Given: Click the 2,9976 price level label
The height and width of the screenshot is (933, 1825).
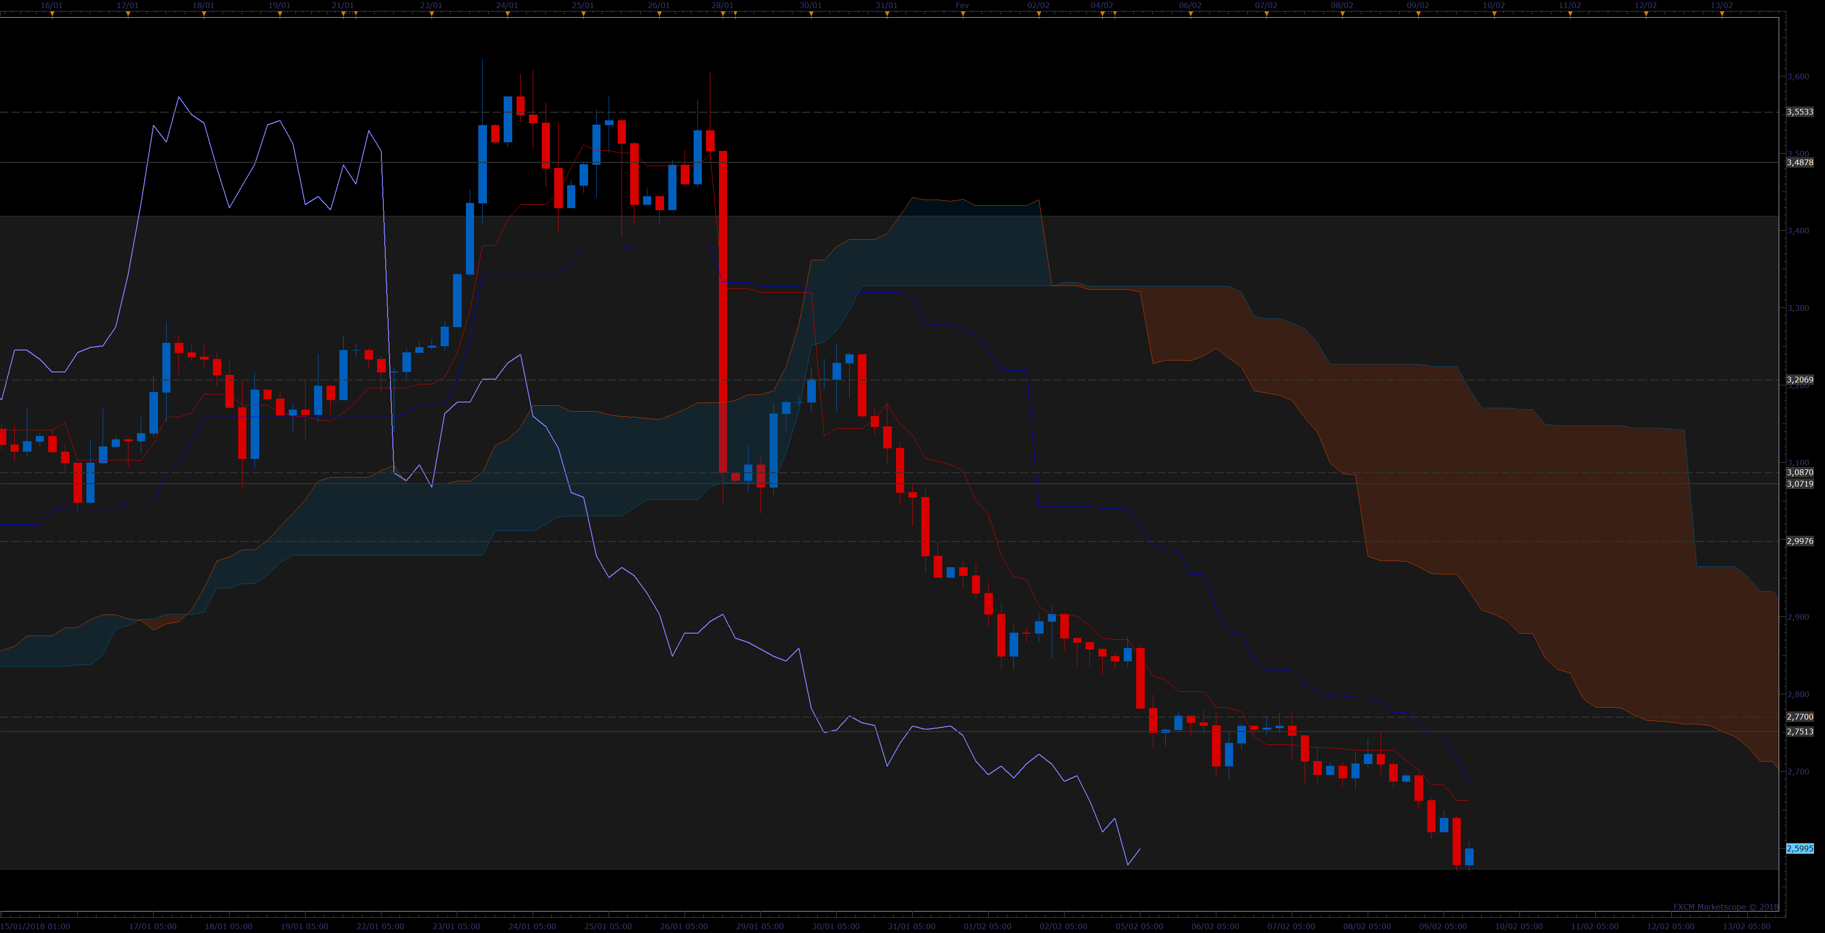Looking at the screenshot, I should point(1800,541).
